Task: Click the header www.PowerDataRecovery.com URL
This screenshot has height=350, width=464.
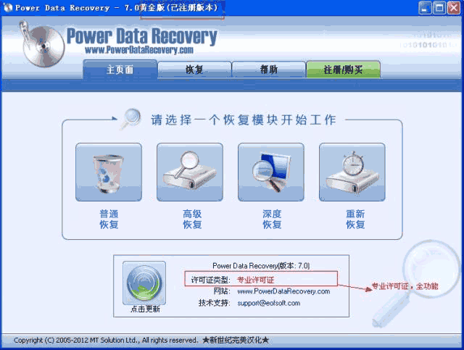Action: 139,50
